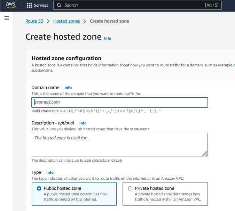Click the Description text area
This screenshot has width=235, height=211.
click(120, 145)
